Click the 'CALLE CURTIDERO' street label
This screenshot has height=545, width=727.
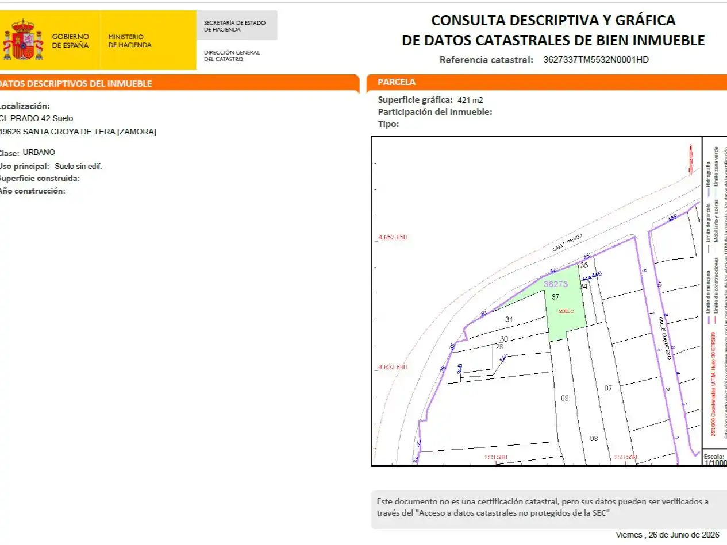click(665, 338)
